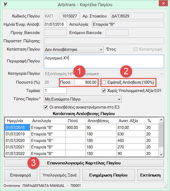Expand the Κατηγορία Παγίου combo box
170x191 pixels.
coord(104,74)
